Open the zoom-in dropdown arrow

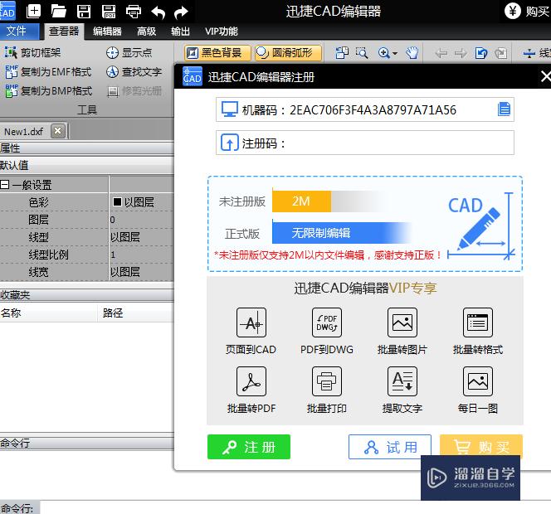[395, 53]
